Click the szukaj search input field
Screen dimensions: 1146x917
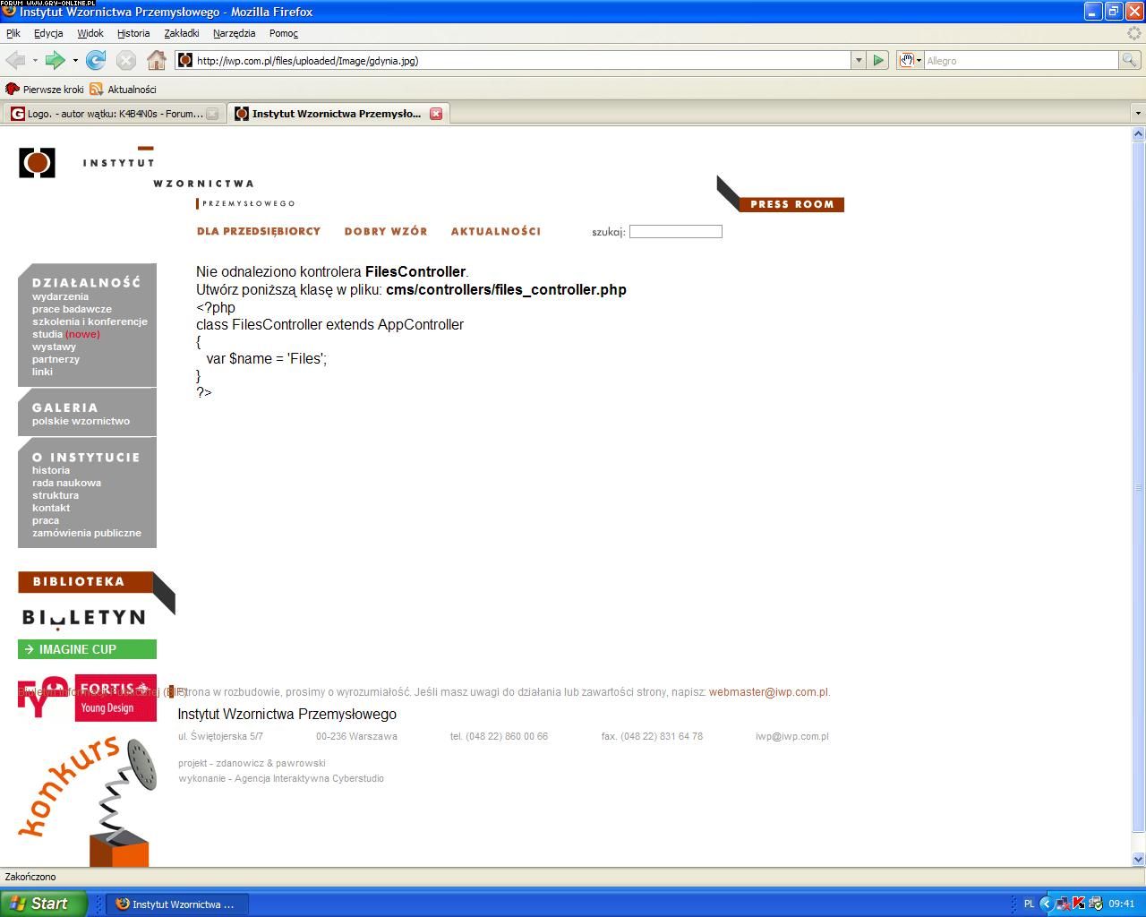tap(675, 232)
